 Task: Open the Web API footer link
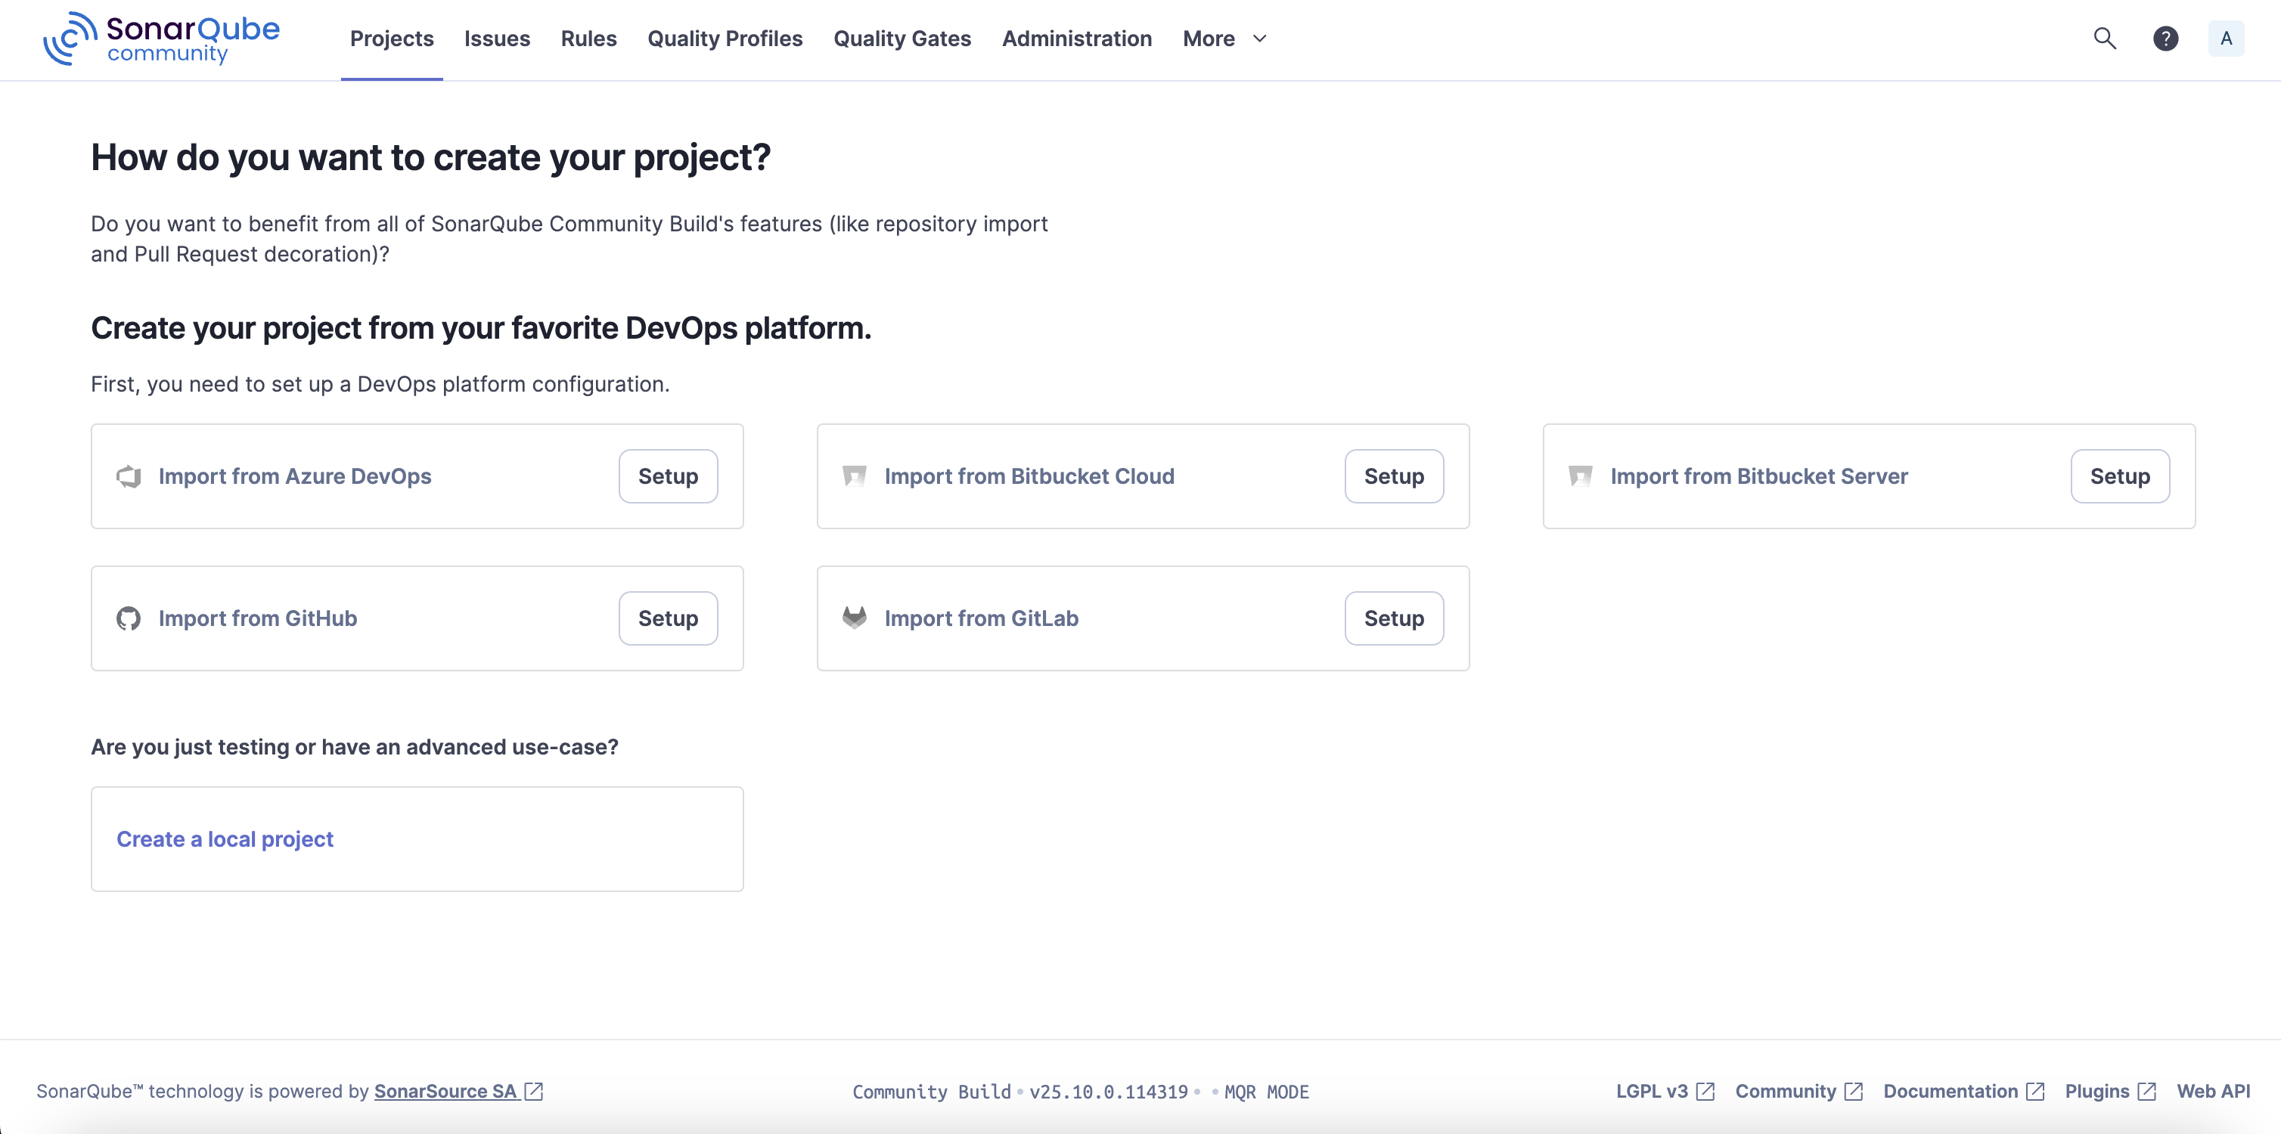(x=2213, y=1091)
